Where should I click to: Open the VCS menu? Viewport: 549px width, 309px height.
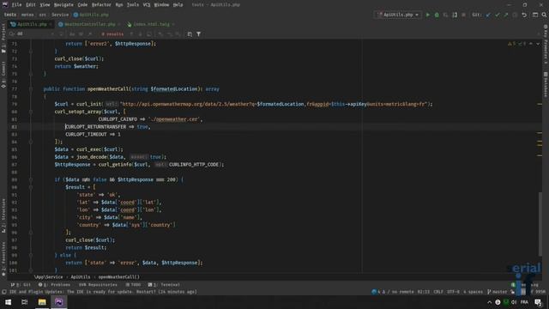click(147, 5)
